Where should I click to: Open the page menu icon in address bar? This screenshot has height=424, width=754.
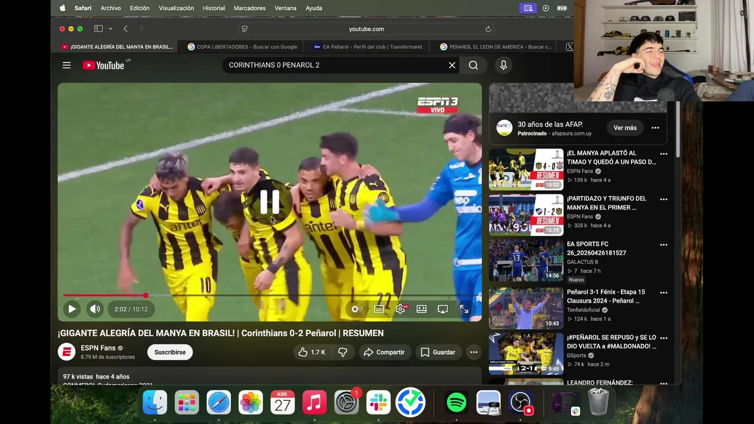point(244,29)
